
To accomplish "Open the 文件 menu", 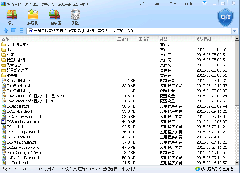I will coord(143,4).
